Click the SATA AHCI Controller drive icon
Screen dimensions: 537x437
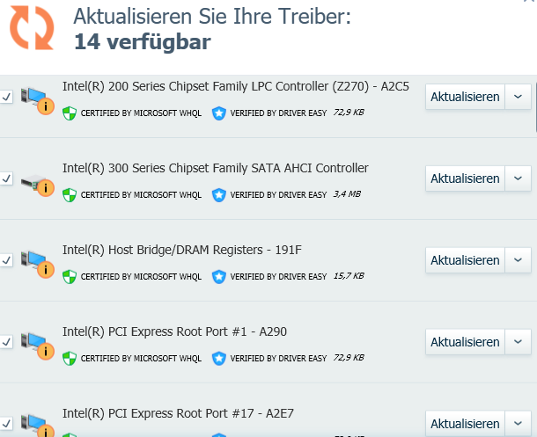[x=37, y=185]
